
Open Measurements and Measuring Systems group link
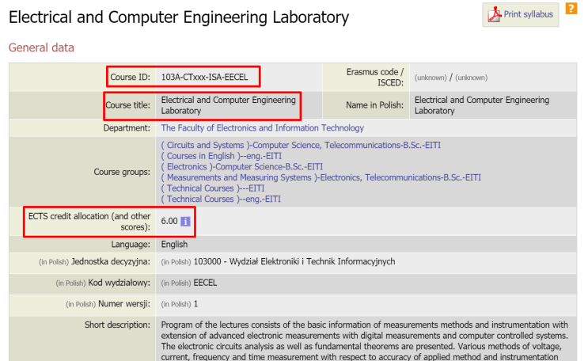click(x=321, y=177)
